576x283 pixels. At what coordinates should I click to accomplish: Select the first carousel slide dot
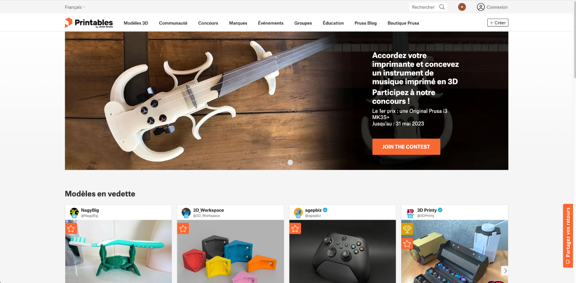pyautogui.click(x=283, y=162)
